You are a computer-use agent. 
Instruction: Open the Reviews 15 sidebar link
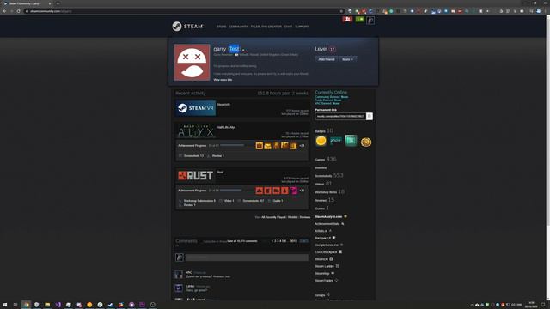coord(324,200)
